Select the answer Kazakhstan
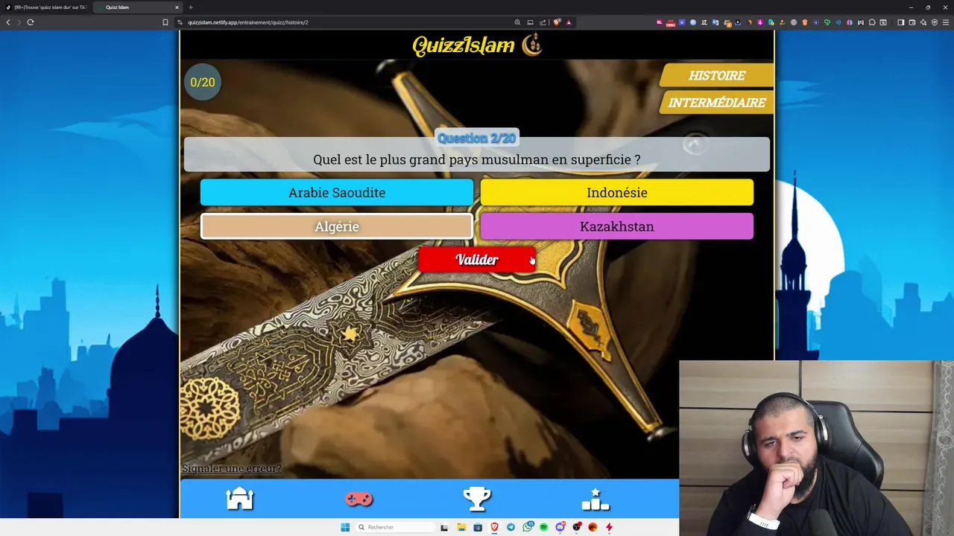The image size is (954, 536). pos(617,226)
